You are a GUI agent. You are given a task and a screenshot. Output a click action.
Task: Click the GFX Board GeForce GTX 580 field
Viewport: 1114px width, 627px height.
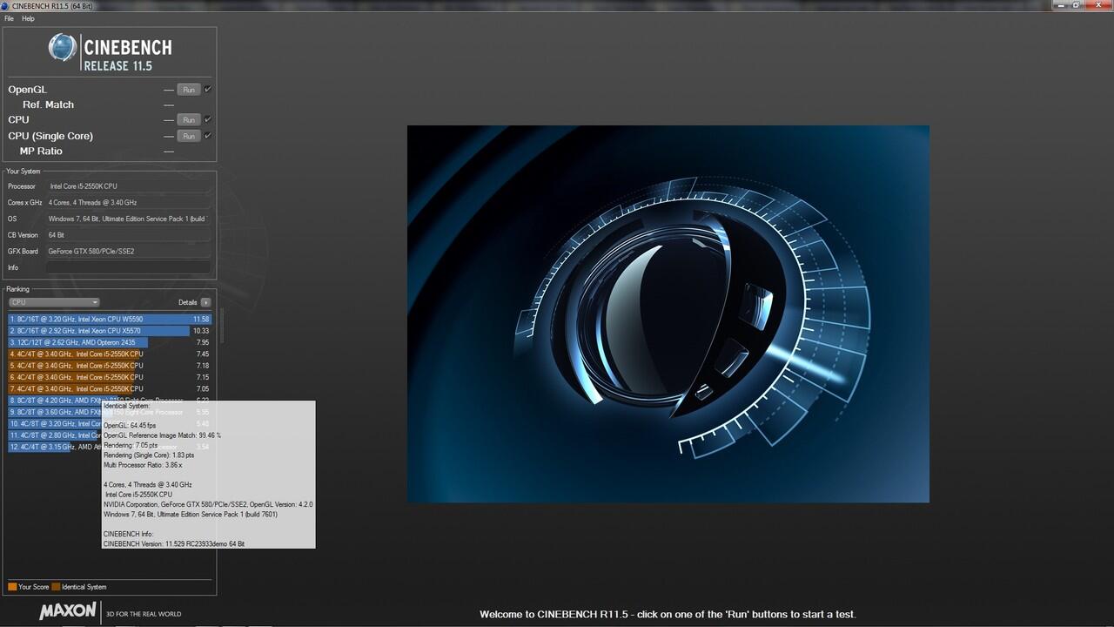click(129, 251)
